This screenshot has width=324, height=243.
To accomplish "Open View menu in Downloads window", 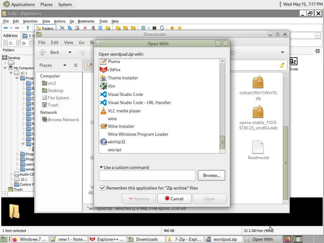I will coord(69,43).
